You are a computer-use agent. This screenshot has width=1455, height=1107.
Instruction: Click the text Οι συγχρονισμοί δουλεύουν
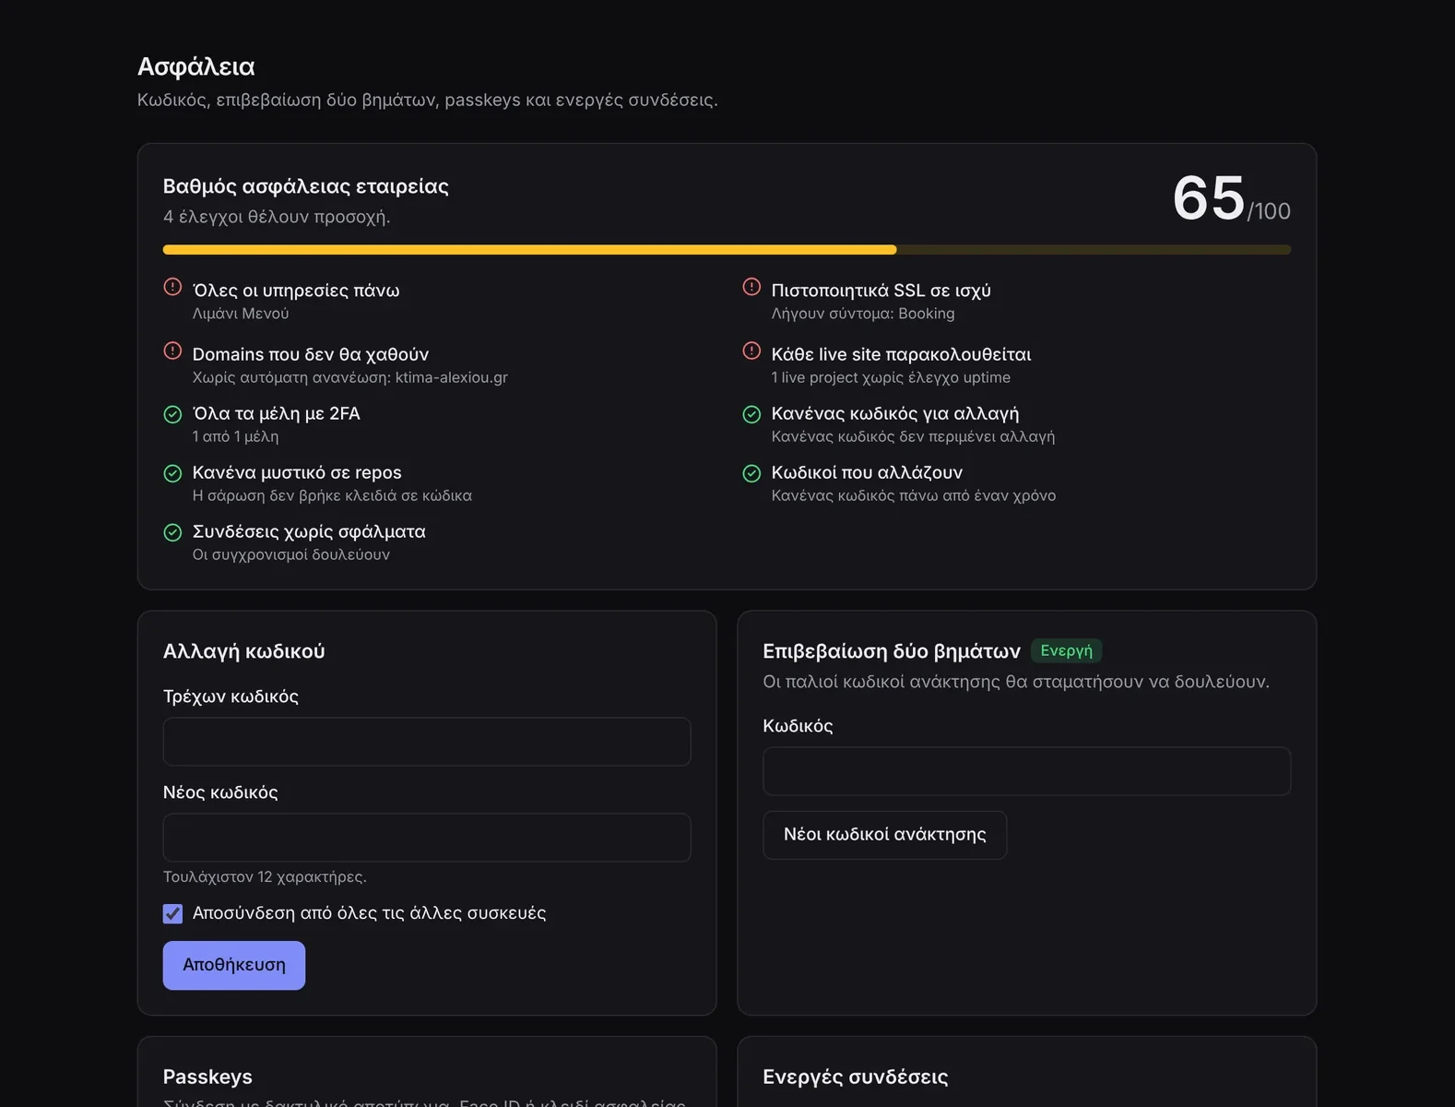pyautogui.click(x=291, y=554)
